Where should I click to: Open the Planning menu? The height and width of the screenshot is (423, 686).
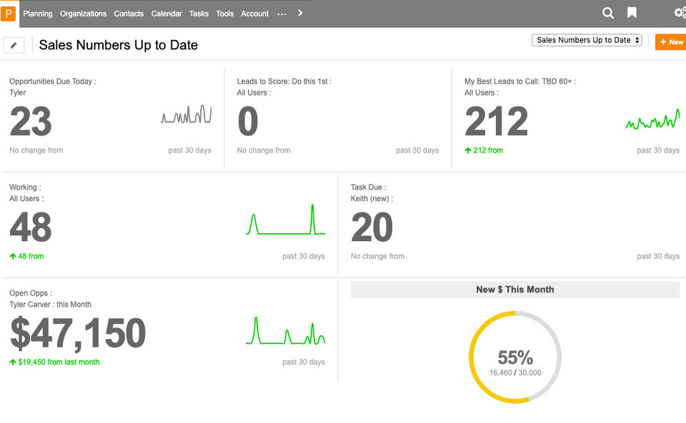tap(38, 14)
